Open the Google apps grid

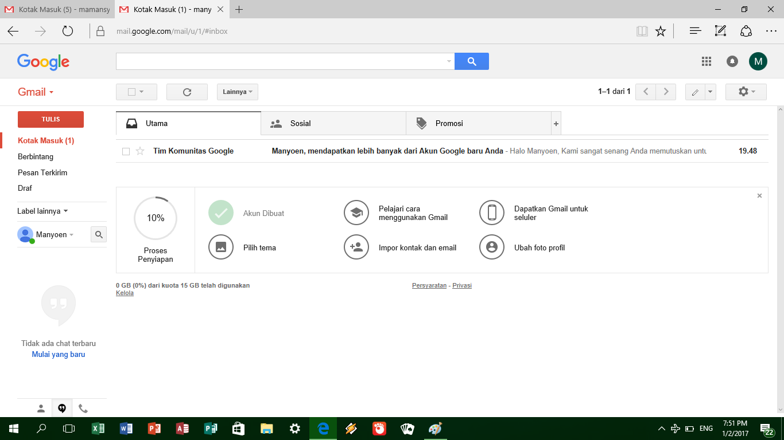coord(707,61)
